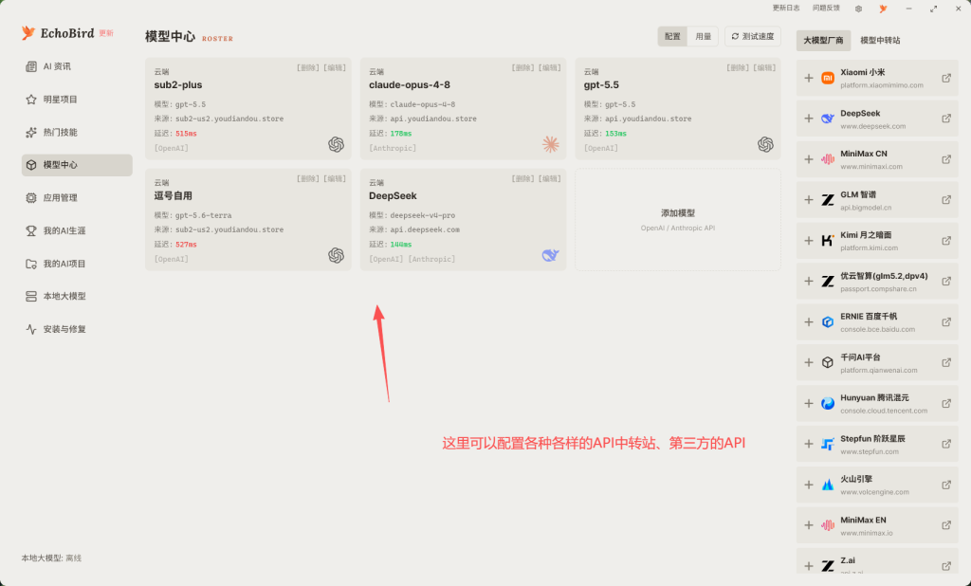Open 我的AI项目 sidebar item
Viewport: 971px width, 586px height.
(77, 264)
